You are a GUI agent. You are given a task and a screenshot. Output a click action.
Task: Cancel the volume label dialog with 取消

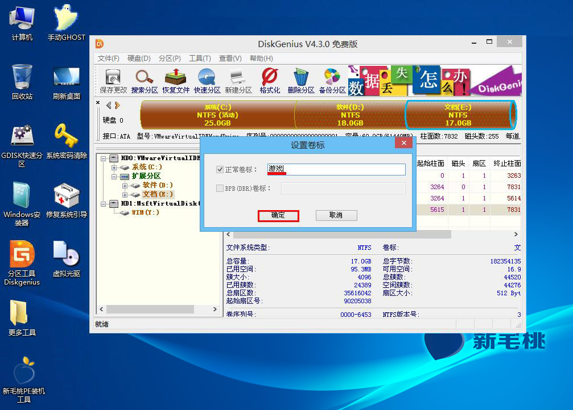[336, 216]
